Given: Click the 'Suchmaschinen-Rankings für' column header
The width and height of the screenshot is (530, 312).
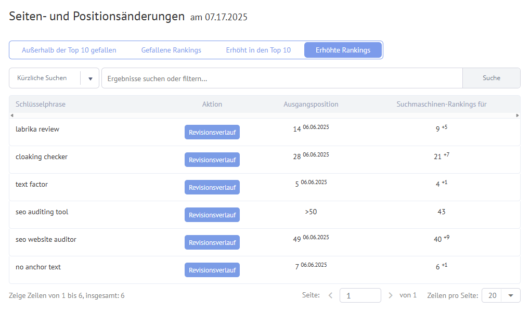Looking at the screenshot, I should (x=442, y=104).
